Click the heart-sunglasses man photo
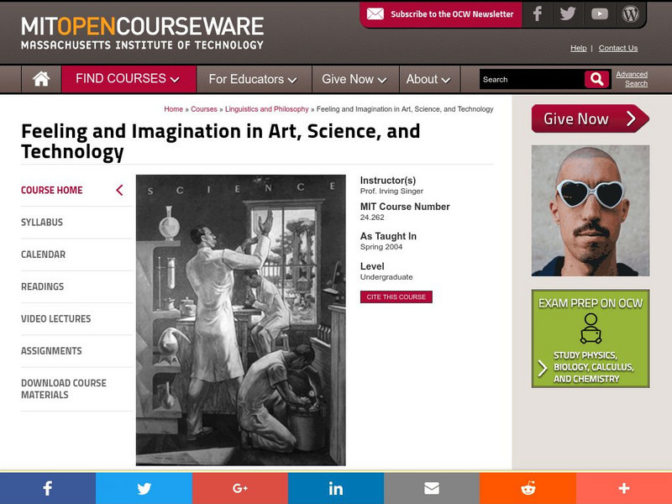The image size is (672, 504). [x=591, y=211]
